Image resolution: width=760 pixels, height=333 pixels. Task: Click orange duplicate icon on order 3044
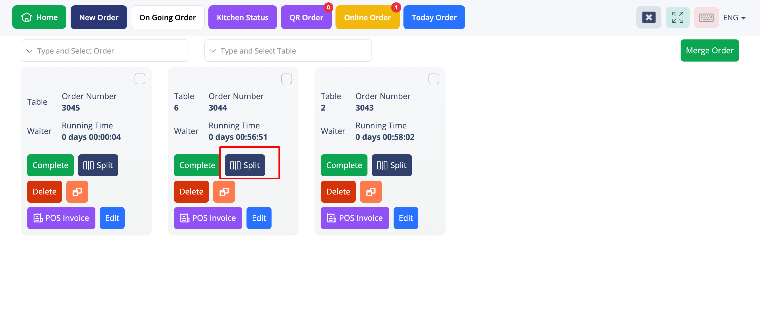tap(224, 192)
